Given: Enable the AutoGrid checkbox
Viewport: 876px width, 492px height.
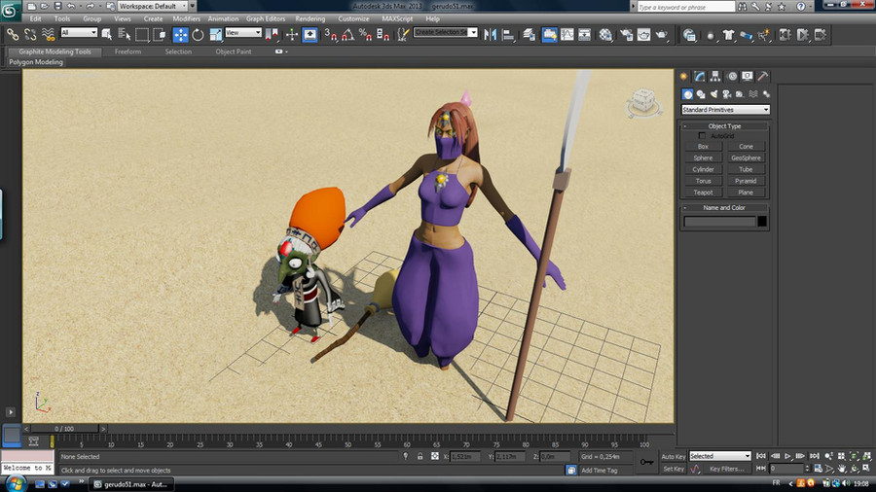Looking at the screenshot, I should [702, 135].
